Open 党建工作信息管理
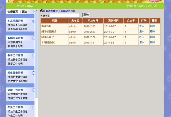The height and width of the screenshot is (117, 171). tap(18, 98)
